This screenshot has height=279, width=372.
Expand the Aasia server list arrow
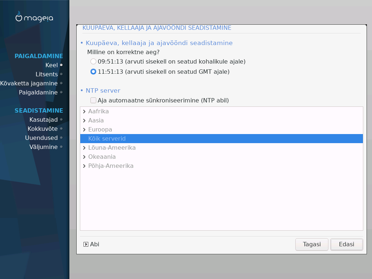point(84,121)
